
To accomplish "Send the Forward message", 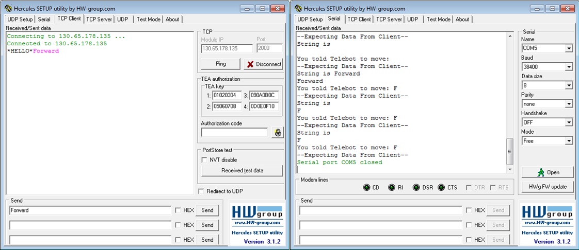I will (207, 210).
